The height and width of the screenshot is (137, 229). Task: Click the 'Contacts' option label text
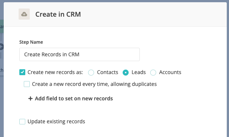(x=107, y=72)
